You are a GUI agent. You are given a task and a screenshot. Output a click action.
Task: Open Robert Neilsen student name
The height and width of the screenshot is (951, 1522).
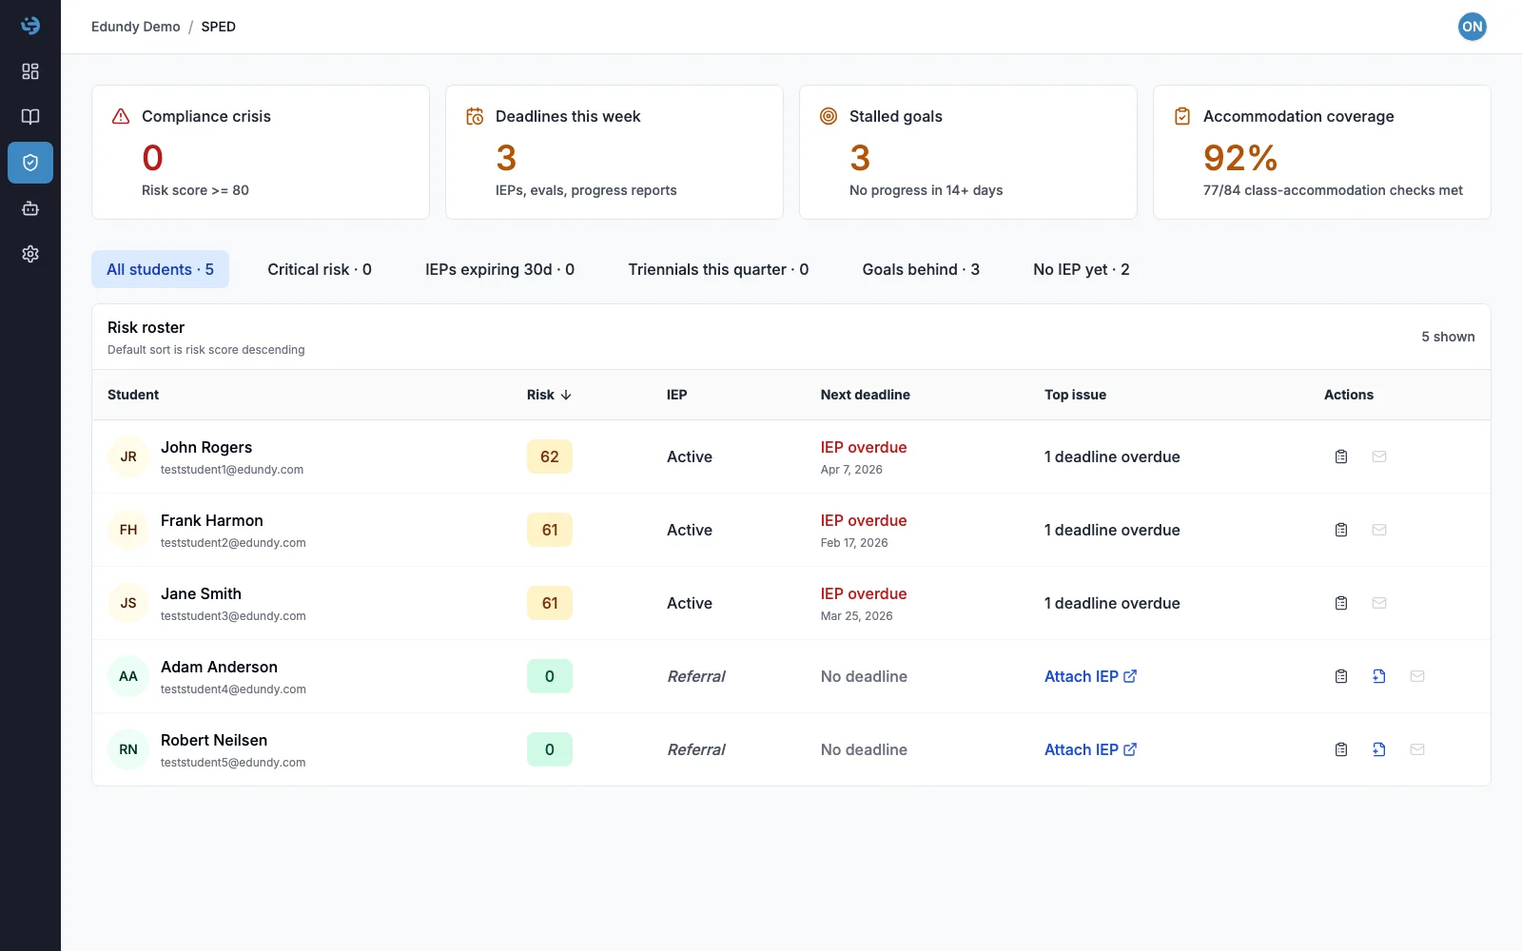click(214, 740)
